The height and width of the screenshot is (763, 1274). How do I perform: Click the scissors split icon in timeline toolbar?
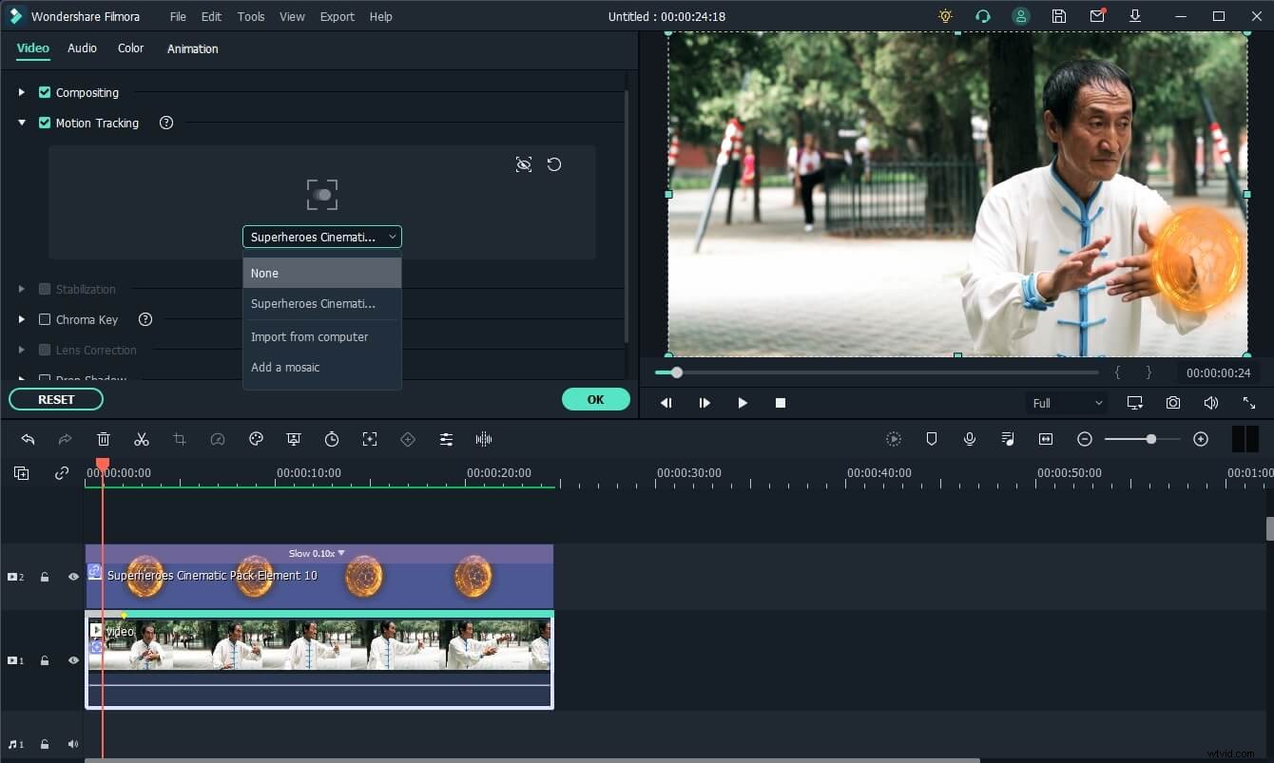(x=142, y=439)
